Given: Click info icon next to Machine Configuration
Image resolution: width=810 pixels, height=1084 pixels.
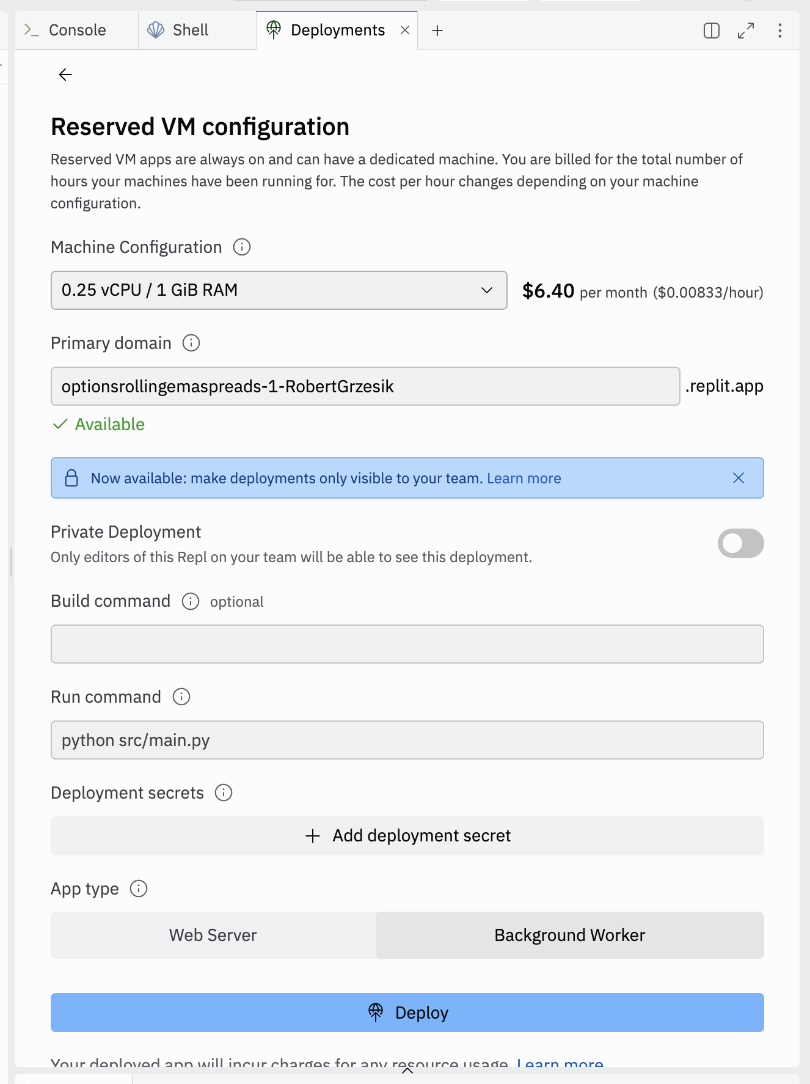Looking at the screenshot, I should pyautogui.click(x=242, y=247).
